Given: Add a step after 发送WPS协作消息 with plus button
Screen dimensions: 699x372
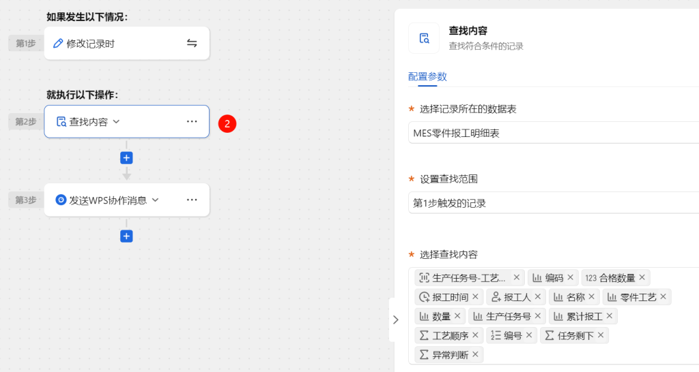Looking at the screenshot, I should click(x=126, y=236).
